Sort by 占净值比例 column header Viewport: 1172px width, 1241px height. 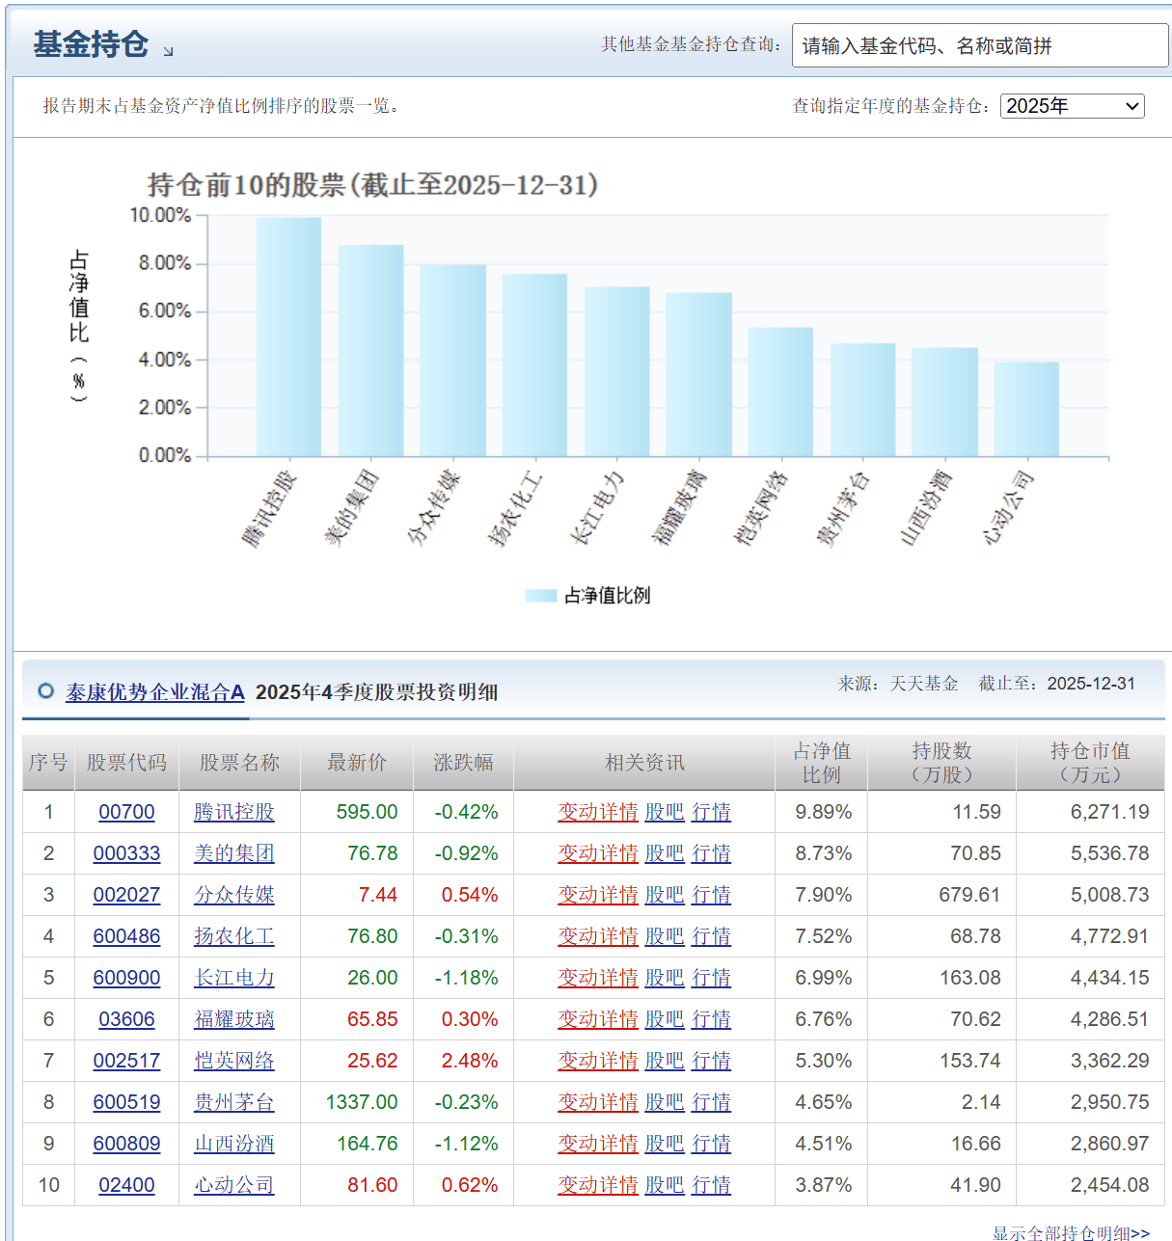click(x=821, y=763)
